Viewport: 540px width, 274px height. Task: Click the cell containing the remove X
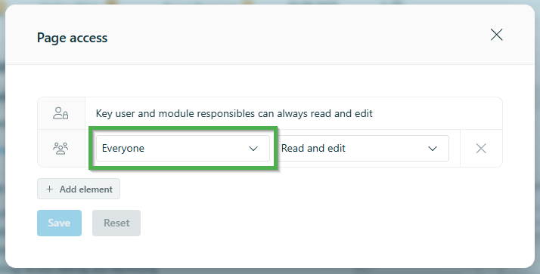481,149
